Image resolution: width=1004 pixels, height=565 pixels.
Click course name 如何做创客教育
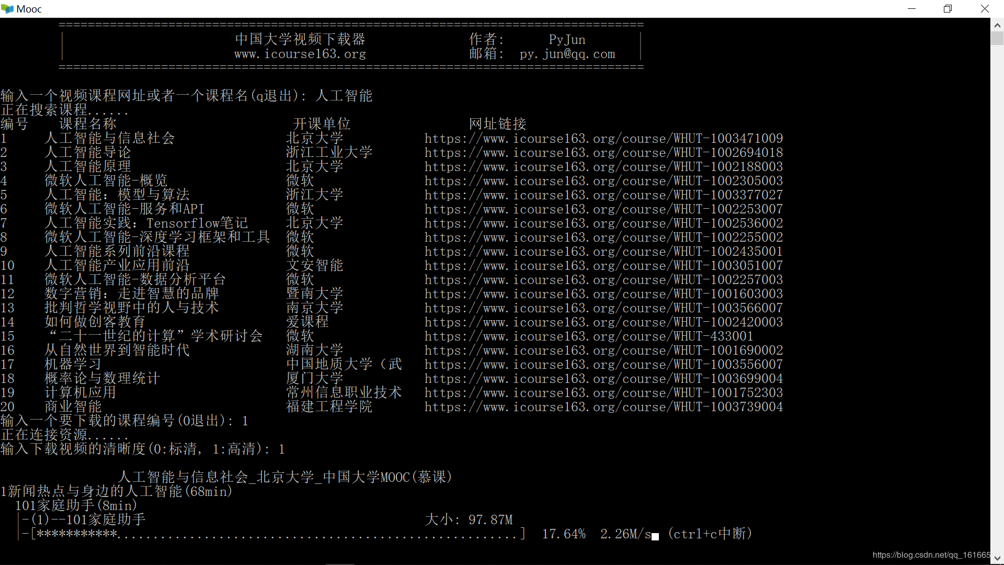click(95, 322)
